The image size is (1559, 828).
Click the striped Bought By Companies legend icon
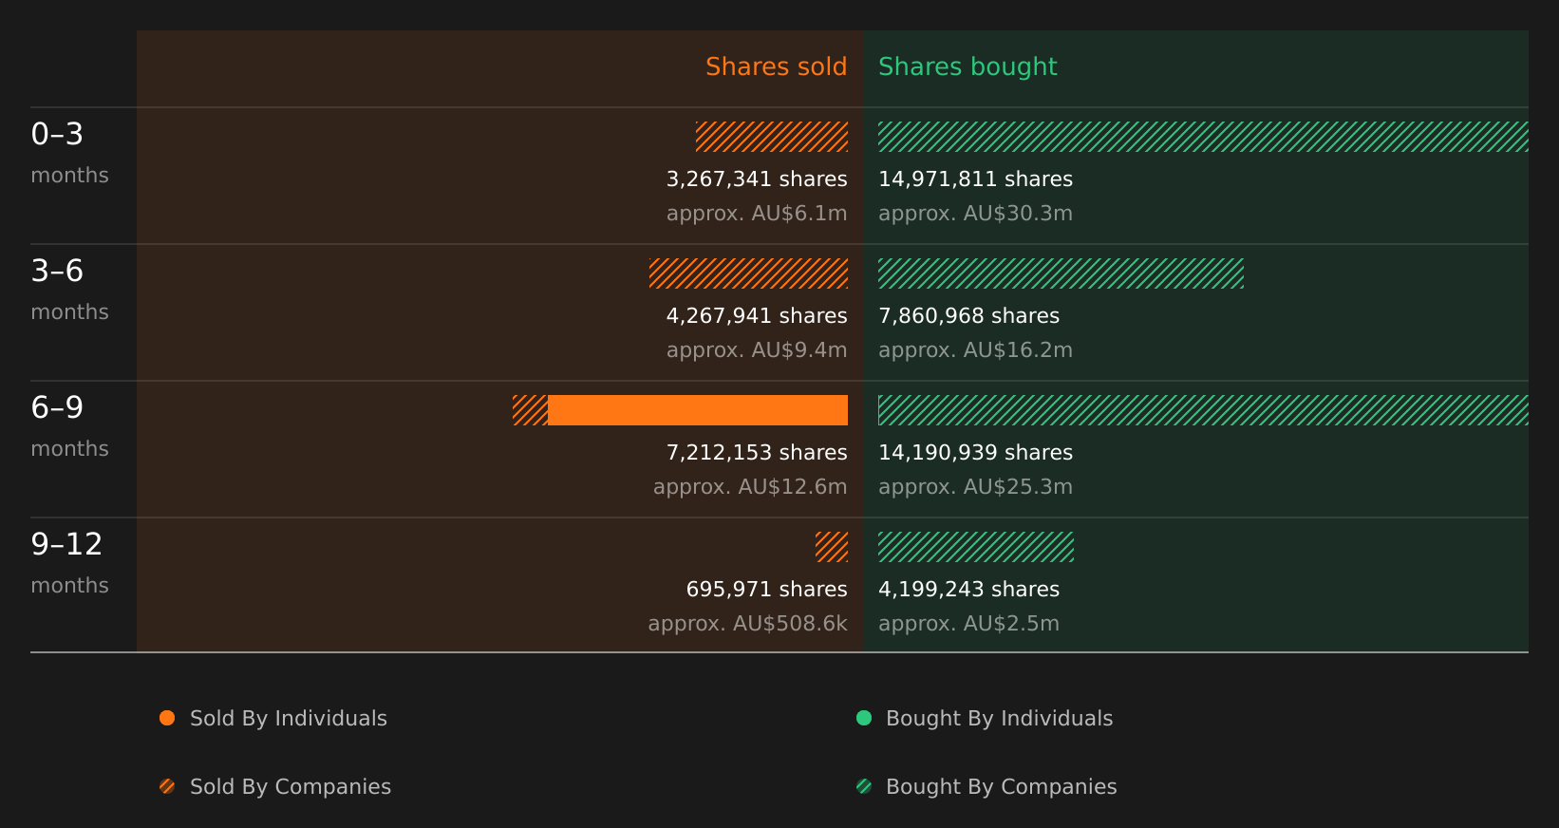point(864,786)
